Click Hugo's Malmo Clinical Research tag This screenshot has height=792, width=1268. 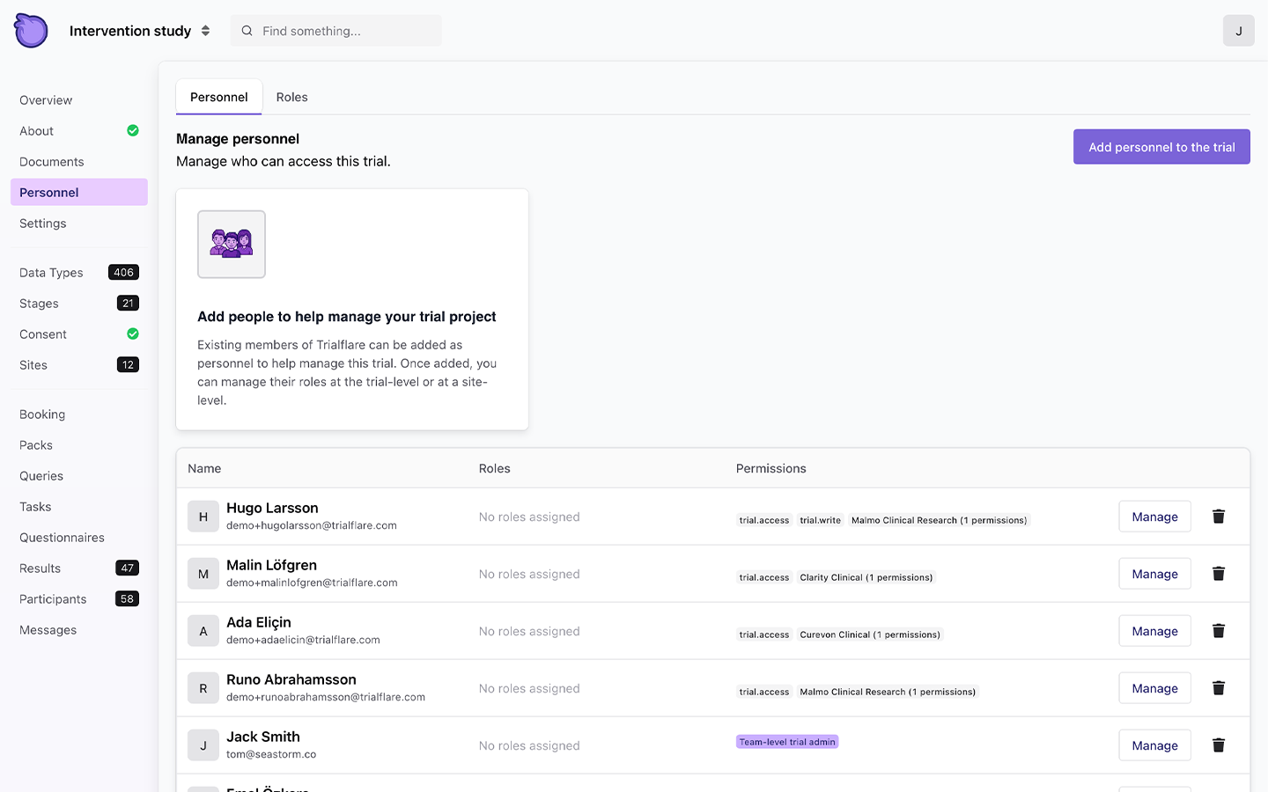click(x=939, y=520)
